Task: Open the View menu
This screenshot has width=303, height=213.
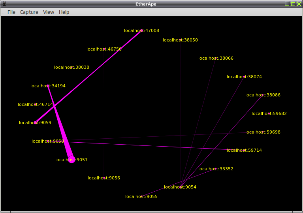Action: (x=49, y=12)
